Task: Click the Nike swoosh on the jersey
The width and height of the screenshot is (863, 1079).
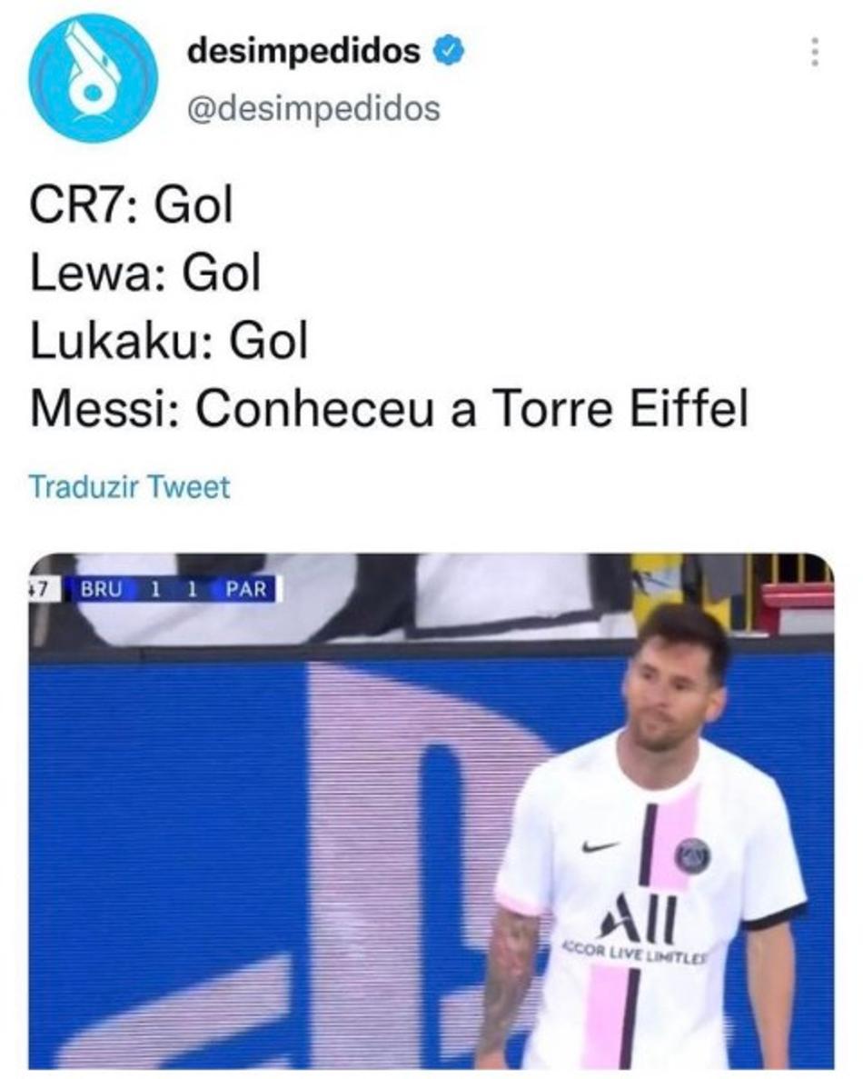Action: click(600, 845)
